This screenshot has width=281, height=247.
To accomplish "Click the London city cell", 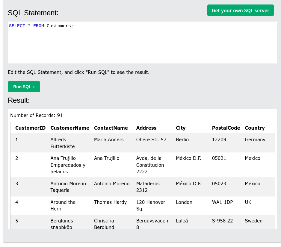I will pyautogui.click(x=191, y=206).
